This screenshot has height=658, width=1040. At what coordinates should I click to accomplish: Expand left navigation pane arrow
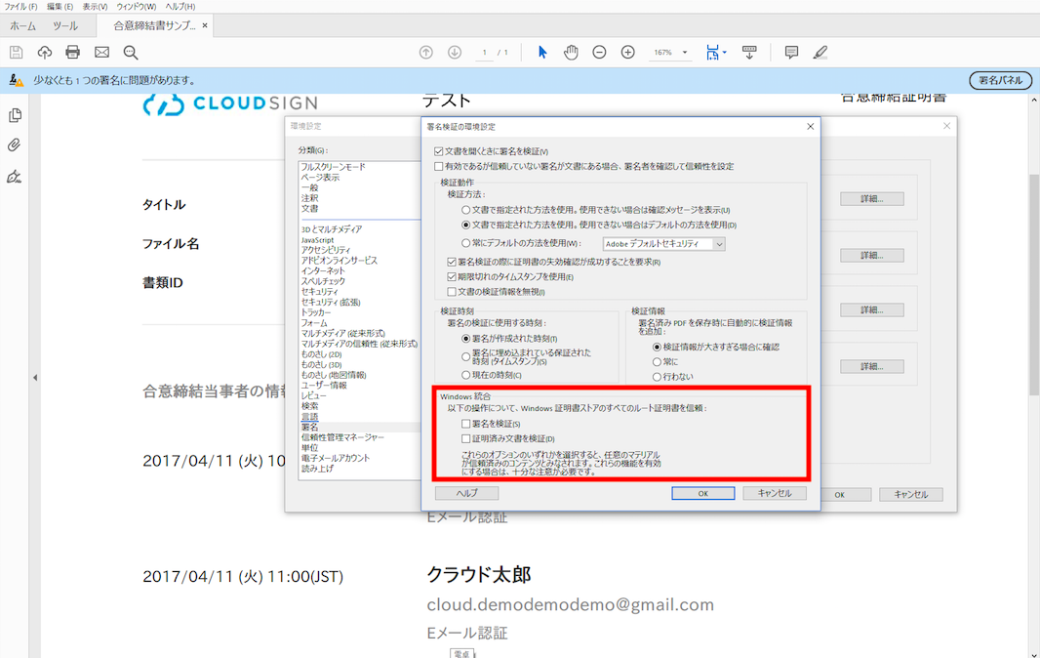(x=35, y=378)
